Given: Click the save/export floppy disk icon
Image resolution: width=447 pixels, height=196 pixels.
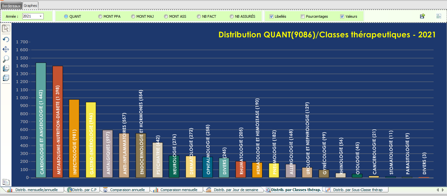Looking at the screenshot, I should click(422, 16).
